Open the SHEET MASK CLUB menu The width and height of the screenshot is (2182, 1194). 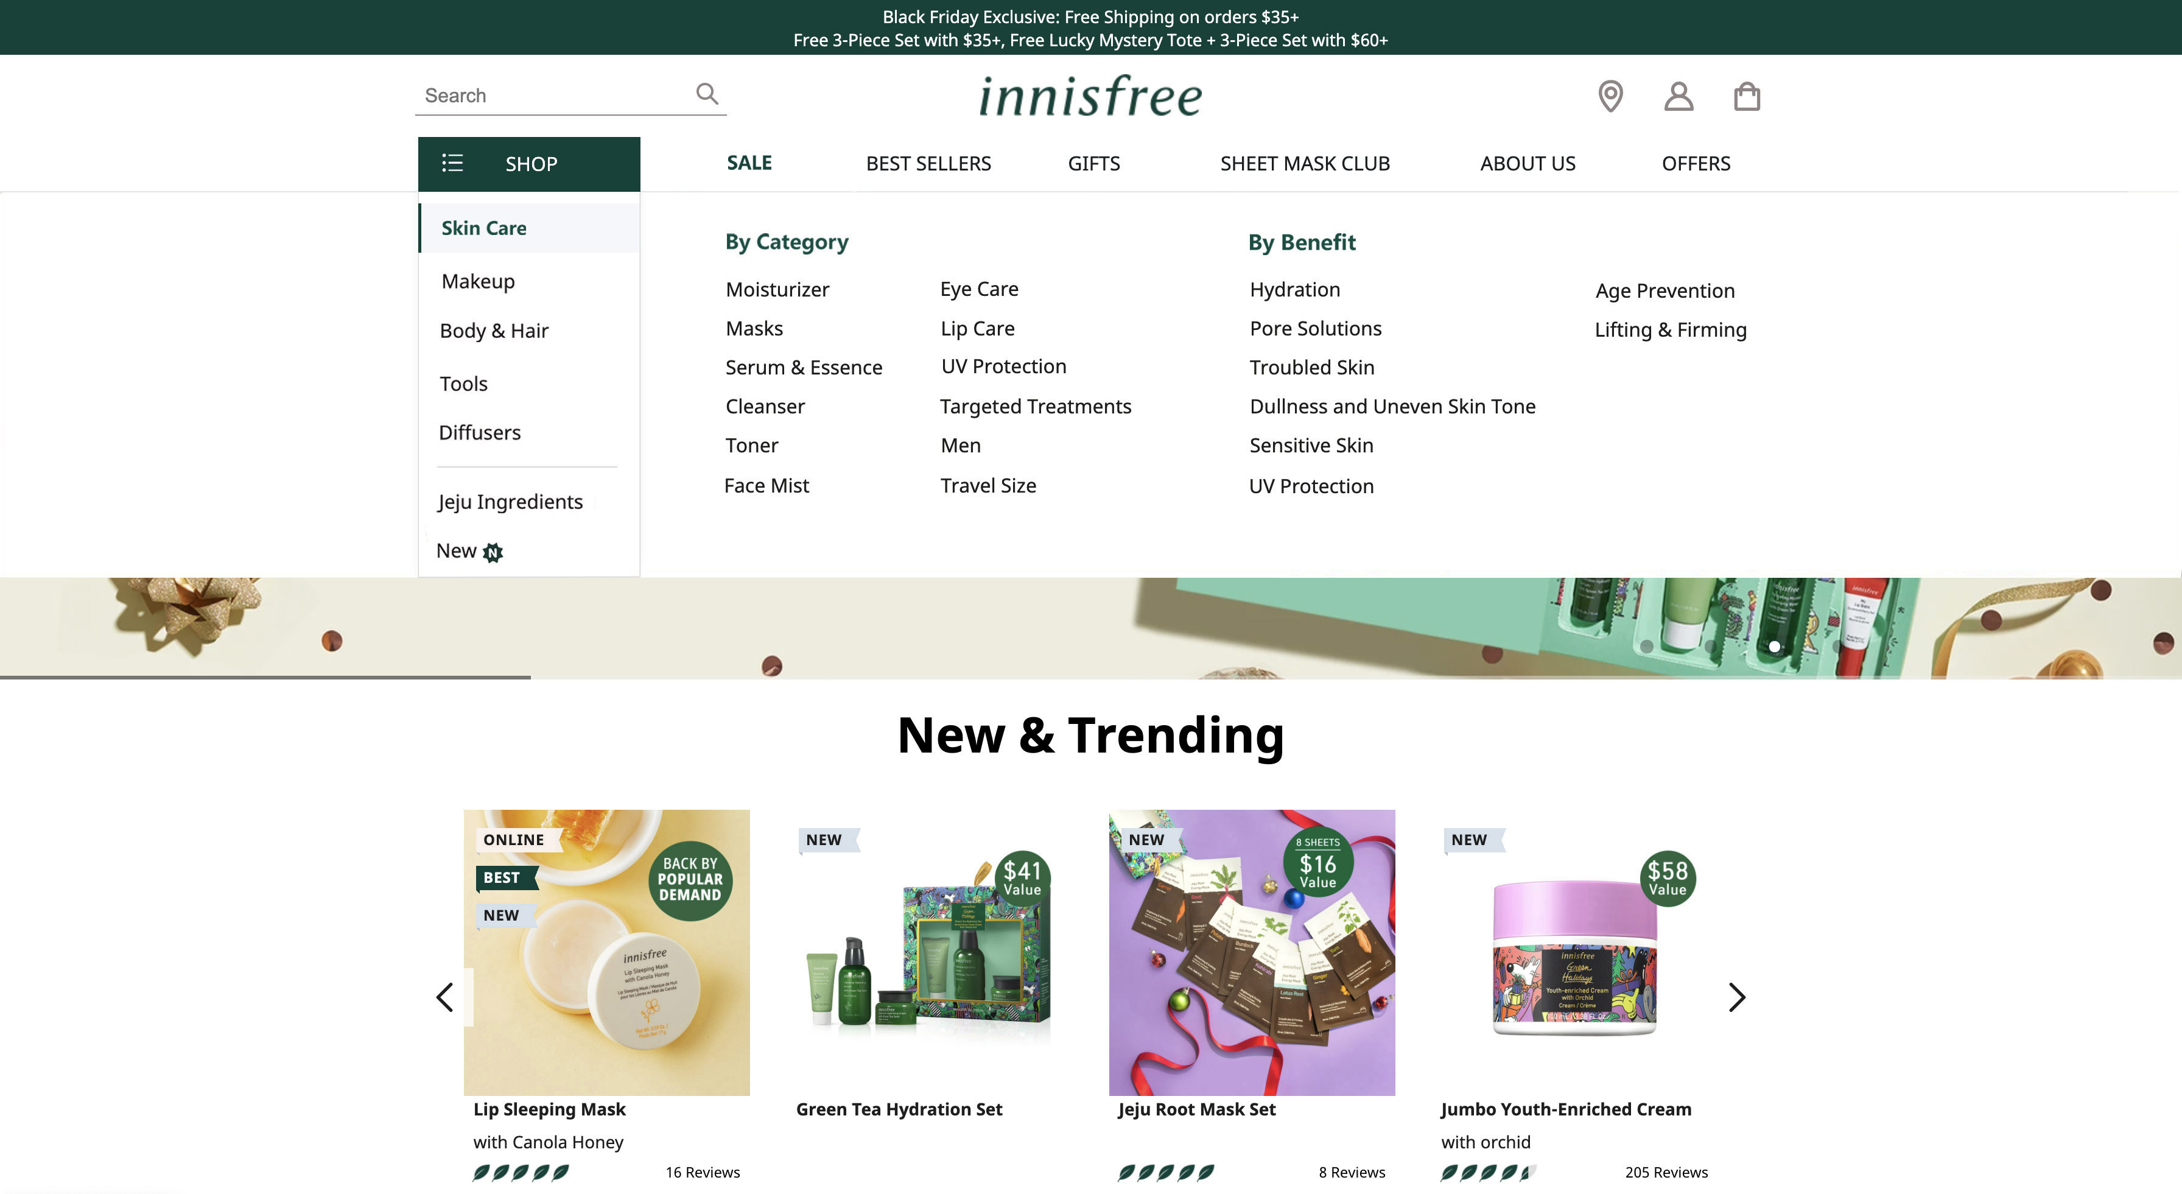[1305, 164]
